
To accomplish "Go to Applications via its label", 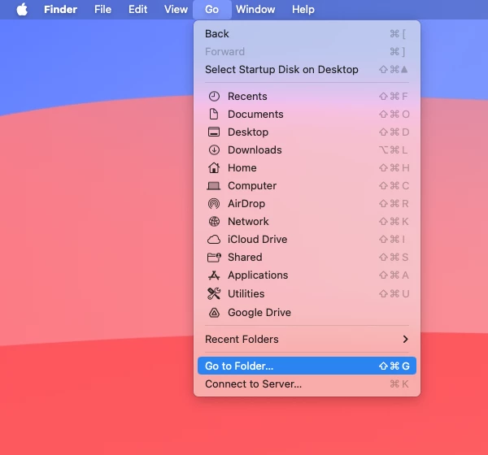I will tap(258, 275).
